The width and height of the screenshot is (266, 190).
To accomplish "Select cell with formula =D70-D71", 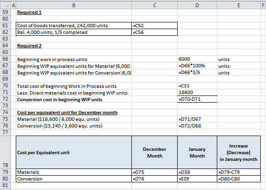I will tap(197, 99).
